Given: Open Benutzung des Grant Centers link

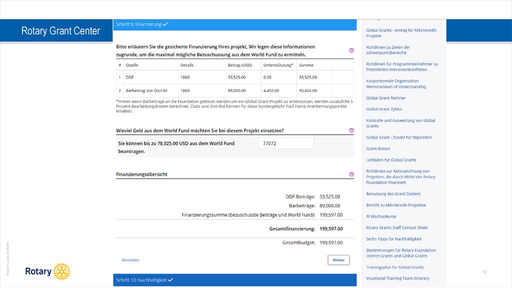Looking at the screenshot, I should pyautogui.click(x=393, y=194).
